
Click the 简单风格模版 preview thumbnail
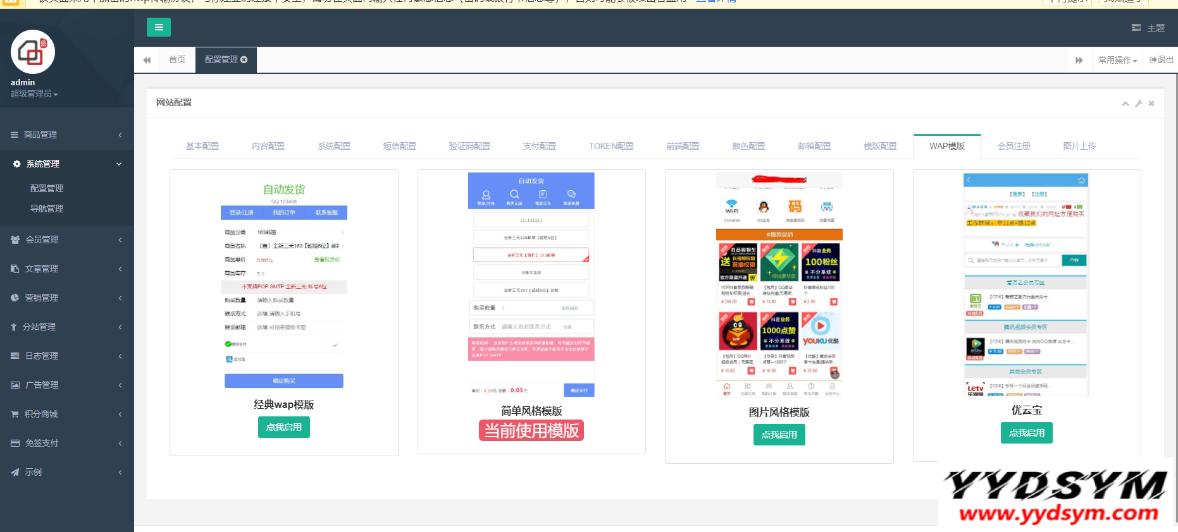point(531,285)
